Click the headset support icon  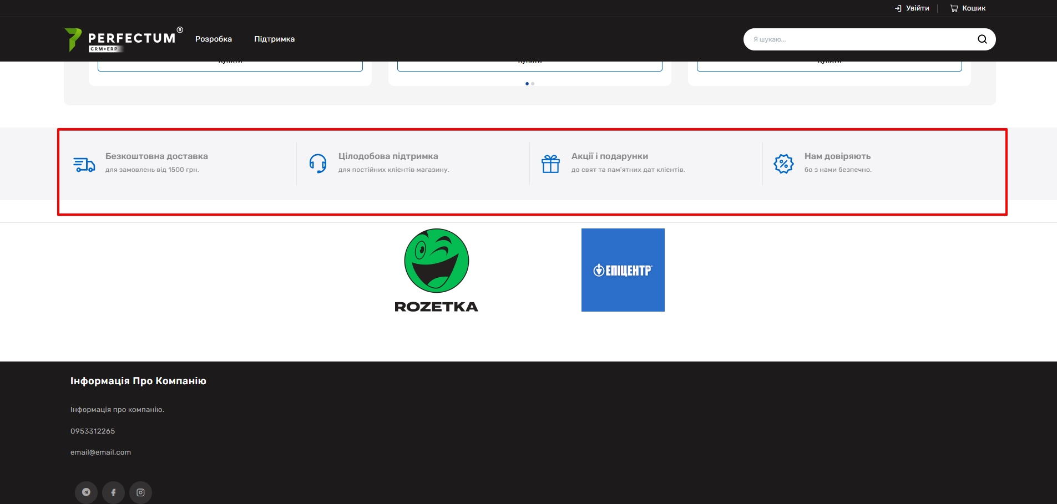[318, 164]
